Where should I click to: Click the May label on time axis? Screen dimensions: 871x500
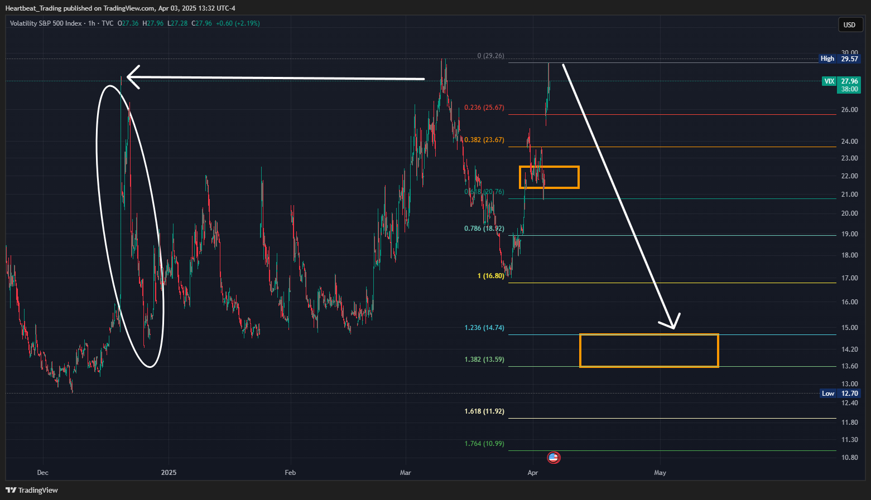pos(660,473)
